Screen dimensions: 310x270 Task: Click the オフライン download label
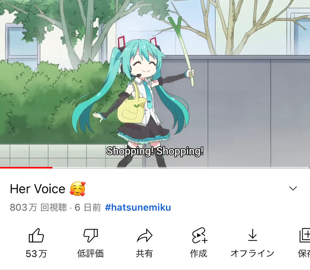[253, 253]
